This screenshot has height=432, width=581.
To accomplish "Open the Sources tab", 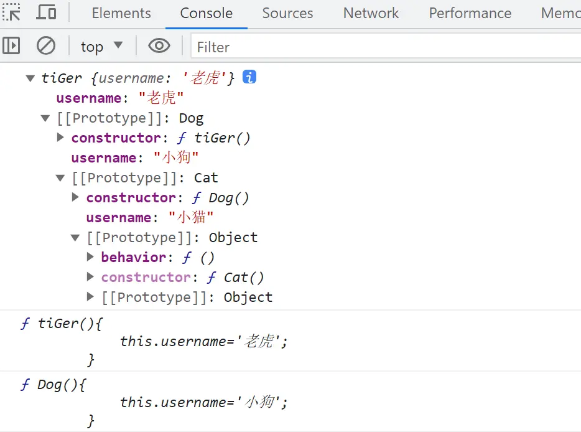I will 287,13.
